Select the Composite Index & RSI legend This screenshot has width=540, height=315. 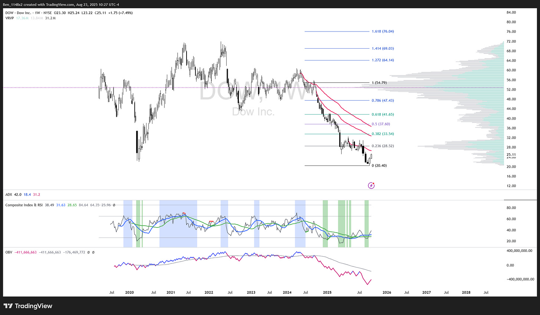(x=24, y=205)
